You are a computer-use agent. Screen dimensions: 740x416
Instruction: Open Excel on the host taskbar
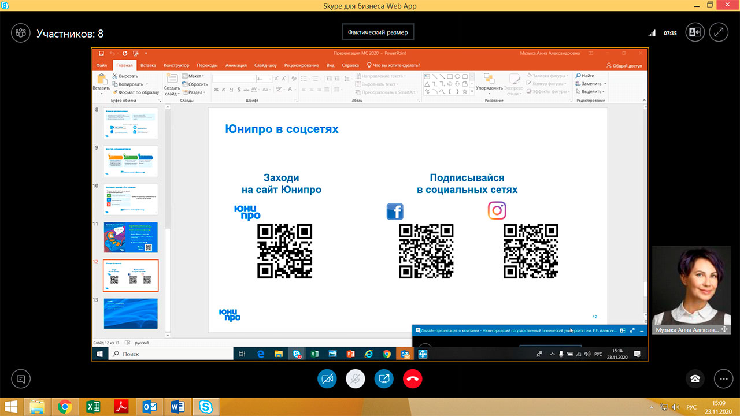click(93, 407)
